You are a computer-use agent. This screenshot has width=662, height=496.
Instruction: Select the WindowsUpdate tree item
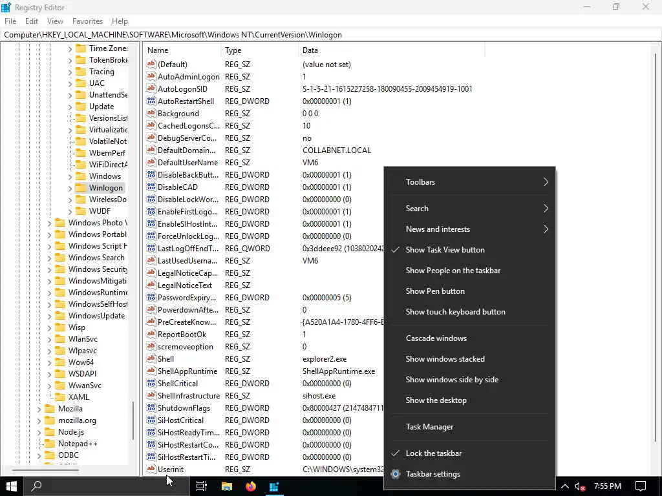[96, 315]
